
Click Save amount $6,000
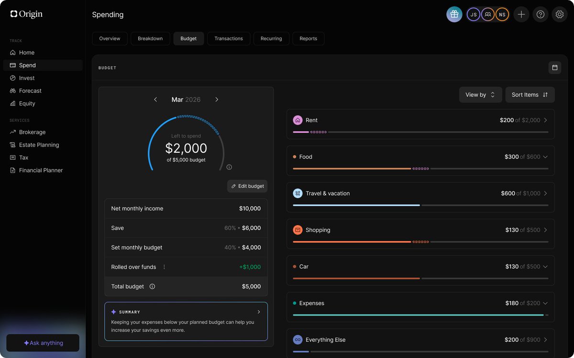(251, 228)
